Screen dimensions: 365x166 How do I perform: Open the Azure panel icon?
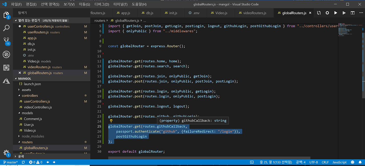(6, 81)
